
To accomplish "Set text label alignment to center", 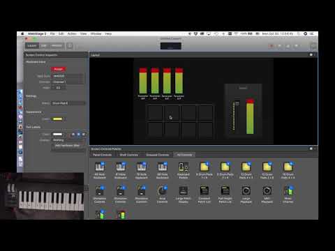I will [x=79, y=135].
